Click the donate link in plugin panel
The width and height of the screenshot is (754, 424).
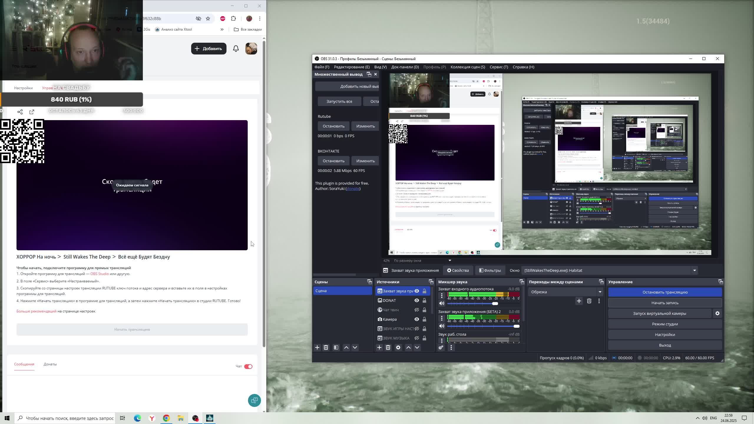click(353, 188)
